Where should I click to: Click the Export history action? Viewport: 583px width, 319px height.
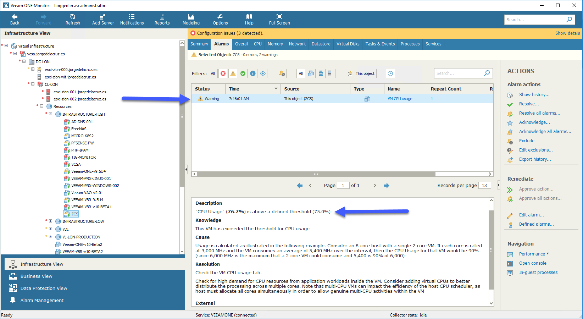pyautogui.click(x=535, y=159)
